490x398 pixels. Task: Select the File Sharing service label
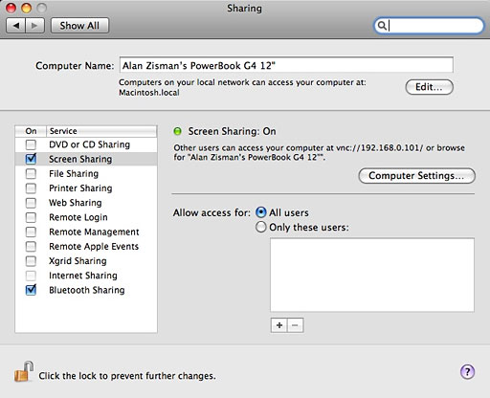74,174
